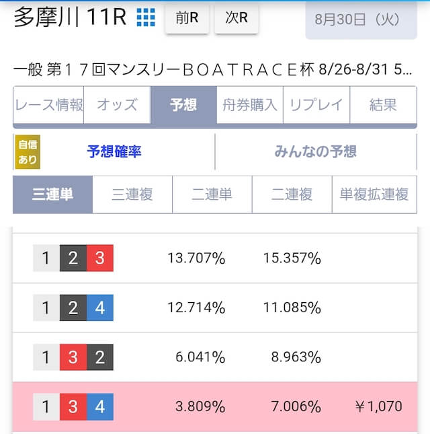
Task: Open the 8月30日（火） date selector
Action: (361, 20)
